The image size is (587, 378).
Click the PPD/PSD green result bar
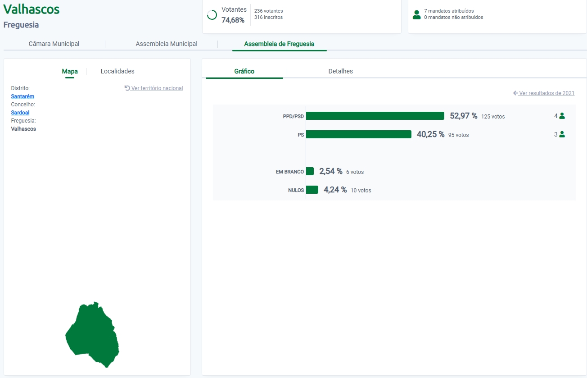pyautogui.click(x=375, y=116)
